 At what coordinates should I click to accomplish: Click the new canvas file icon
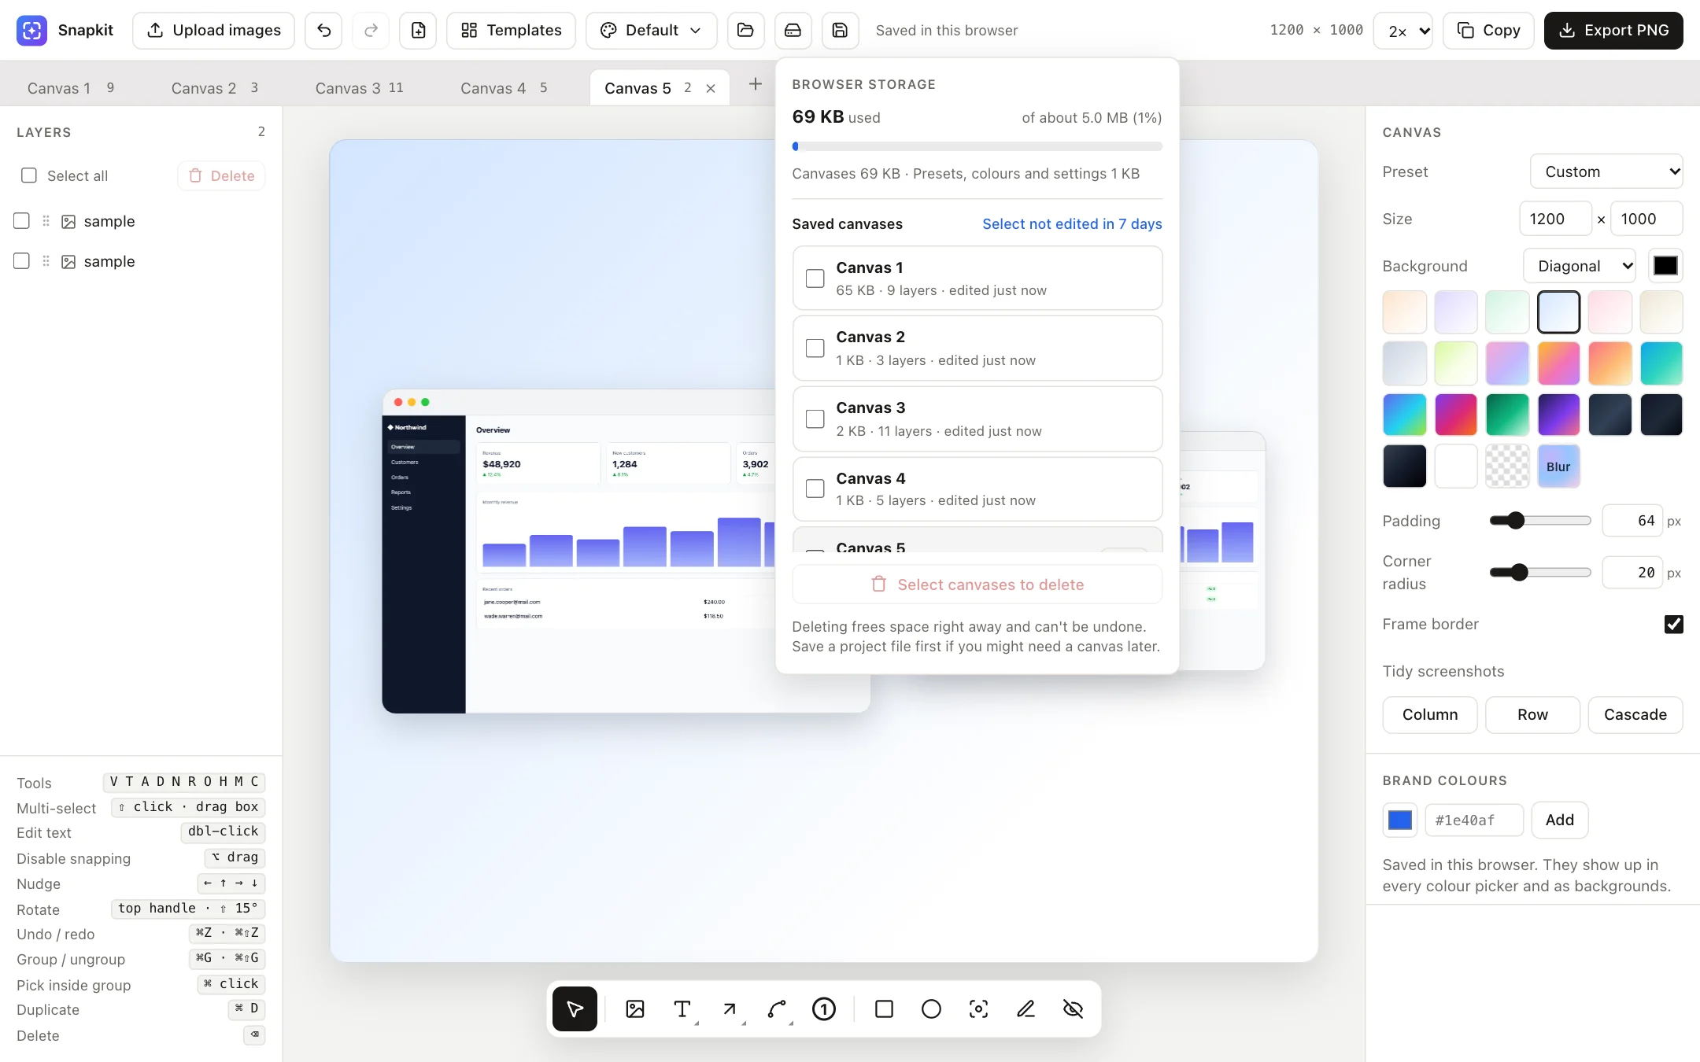(x=418, y=31)
